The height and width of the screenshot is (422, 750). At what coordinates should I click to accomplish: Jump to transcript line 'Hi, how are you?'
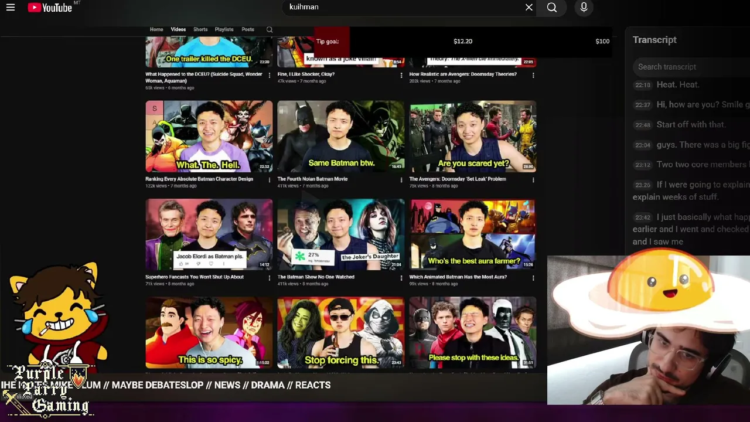tap(703, 104)
